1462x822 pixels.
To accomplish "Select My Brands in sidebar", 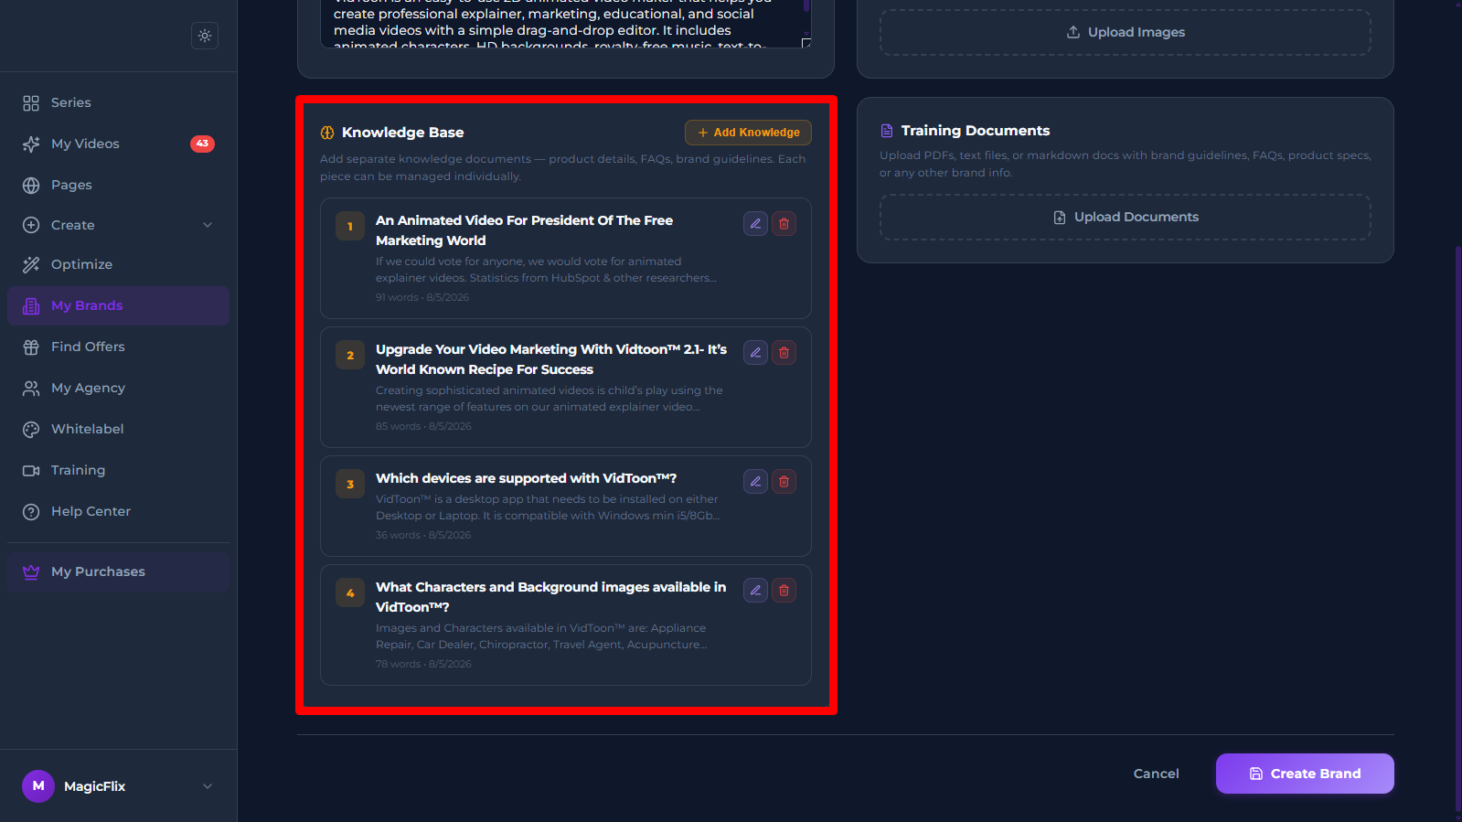I will [118, 305].
